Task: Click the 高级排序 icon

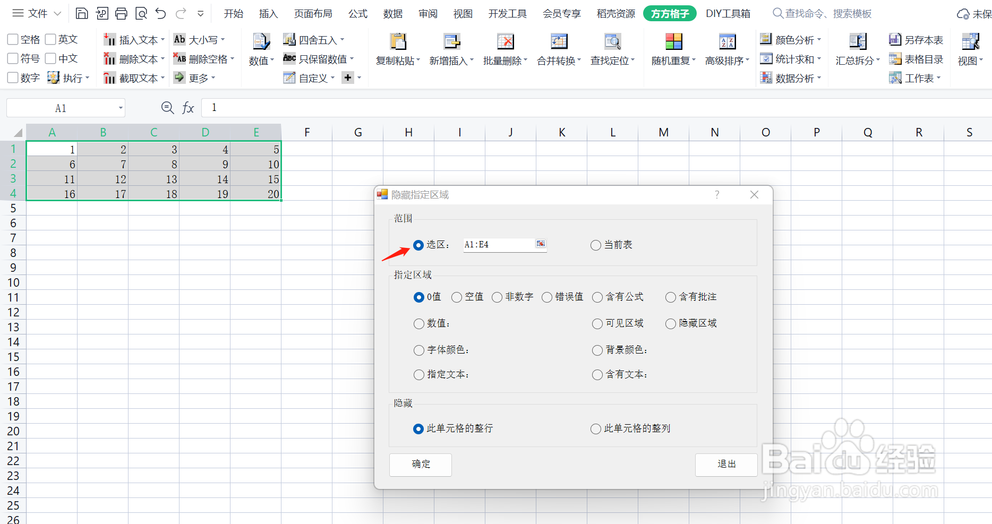Action: pos(727,41)
